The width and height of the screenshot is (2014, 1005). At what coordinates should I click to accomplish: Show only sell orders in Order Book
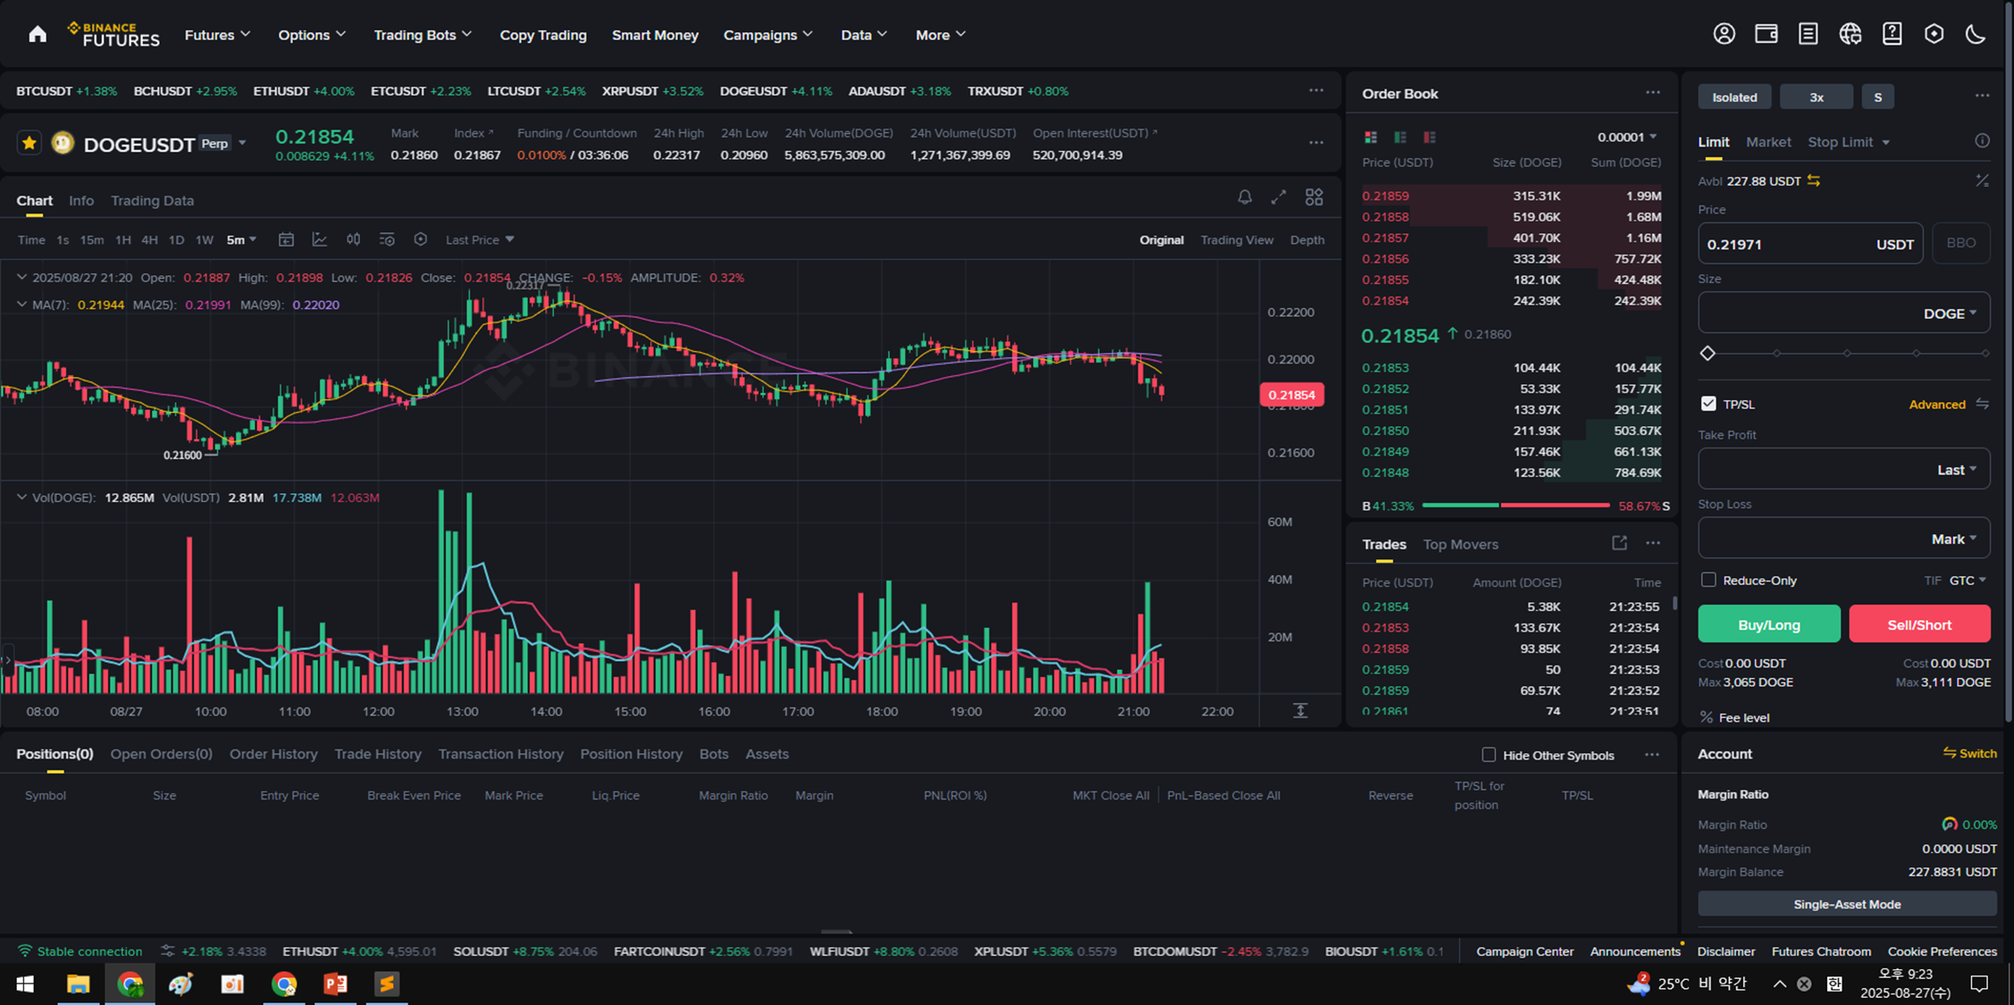[1430, 138]
